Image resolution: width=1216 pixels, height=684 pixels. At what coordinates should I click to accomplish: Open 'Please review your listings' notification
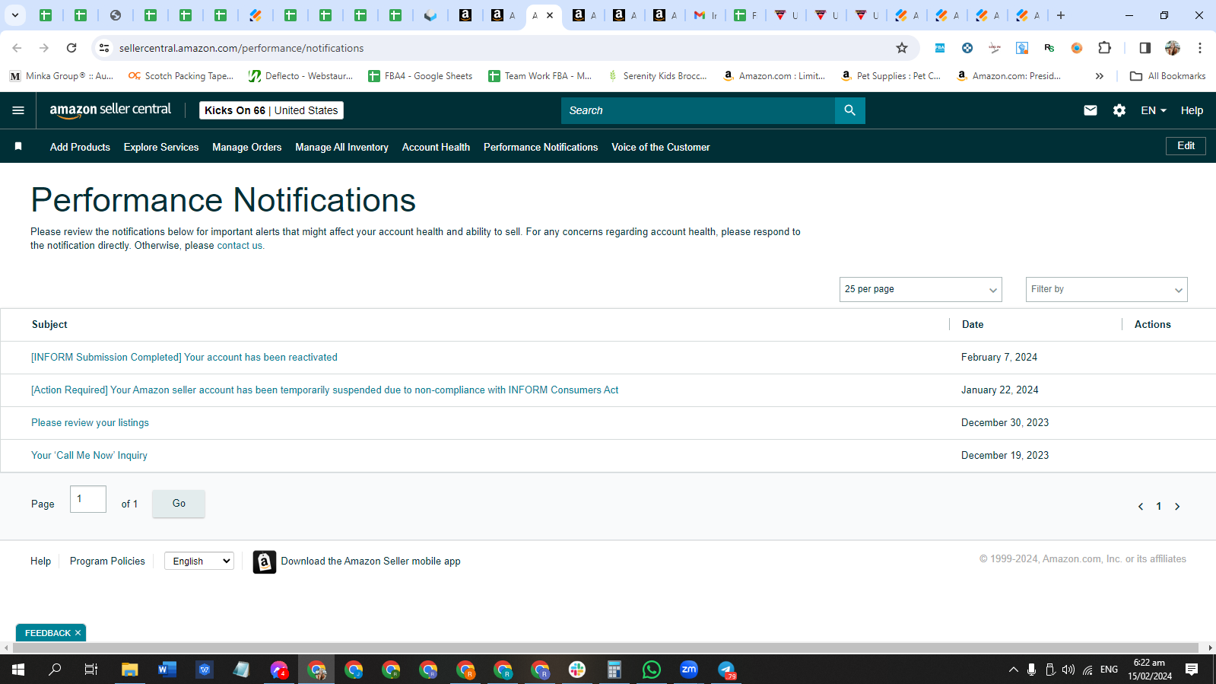pos(90,422)
